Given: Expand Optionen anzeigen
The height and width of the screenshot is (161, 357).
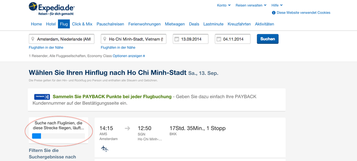Looking at the screenshot, I should coord(129,56).
